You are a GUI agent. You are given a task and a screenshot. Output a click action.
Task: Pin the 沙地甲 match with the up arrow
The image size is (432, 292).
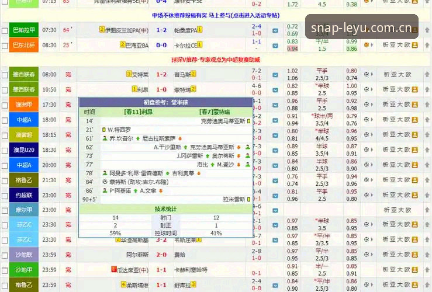[427, 270]
